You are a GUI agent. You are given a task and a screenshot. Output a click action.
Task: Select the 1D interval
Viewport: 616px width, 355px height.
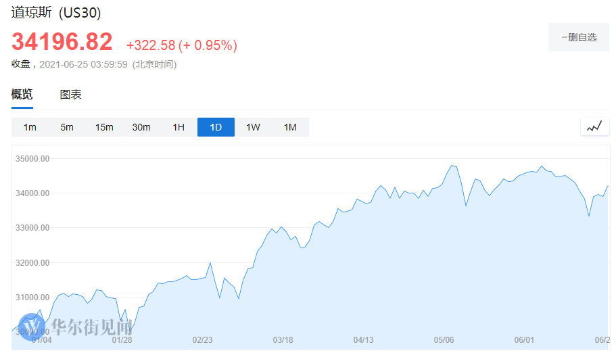click(216, 127)
